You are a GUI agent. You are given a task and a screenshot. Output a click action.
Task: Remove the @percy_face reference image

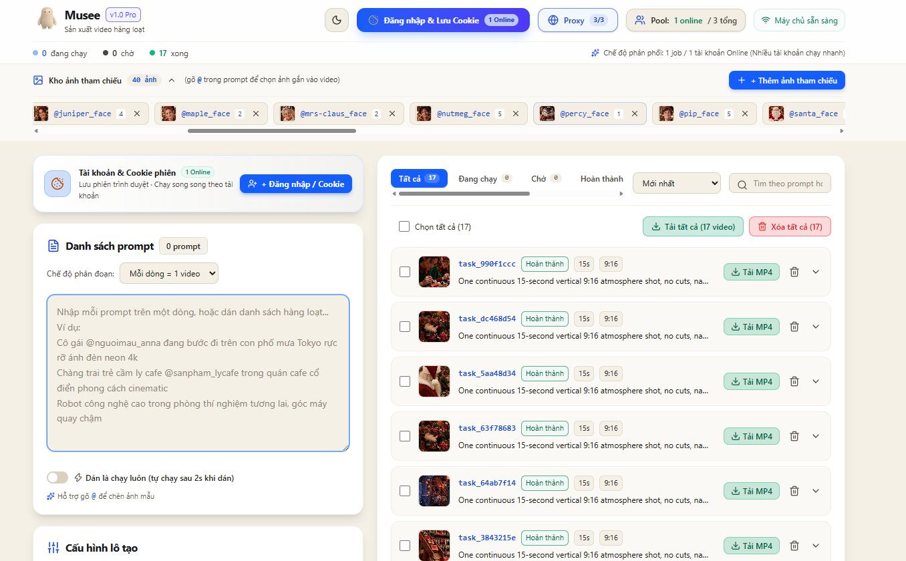pyautogui.click(x=635, y=114)
